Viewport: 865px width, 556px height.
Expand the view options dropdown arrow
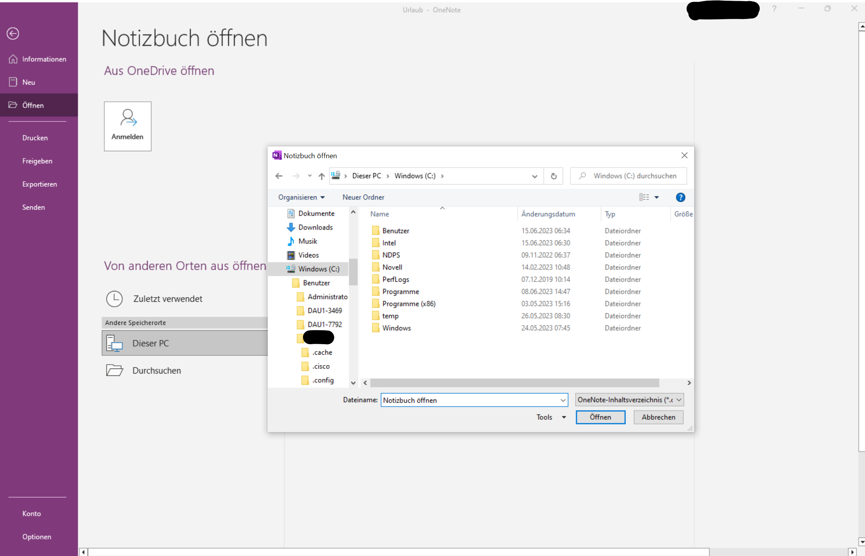tap(657, 197)
